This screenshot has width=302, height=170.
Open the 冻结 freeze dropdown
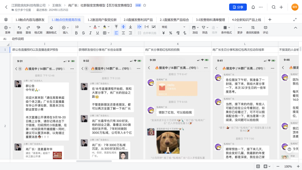pyautogui.click(x=195, y=30)
